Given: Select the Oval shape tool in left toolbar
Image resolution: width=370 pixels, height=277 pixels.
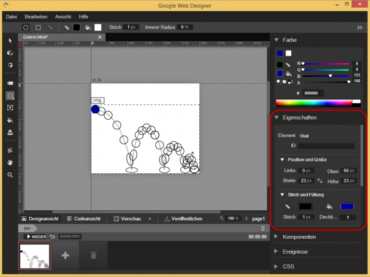Looking at the screenshot, I should [x=10, y=95].
